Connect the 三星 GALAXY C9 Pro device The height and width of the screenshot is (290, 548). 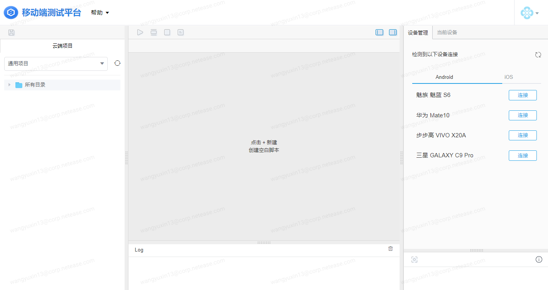click(x=523, y=155)
